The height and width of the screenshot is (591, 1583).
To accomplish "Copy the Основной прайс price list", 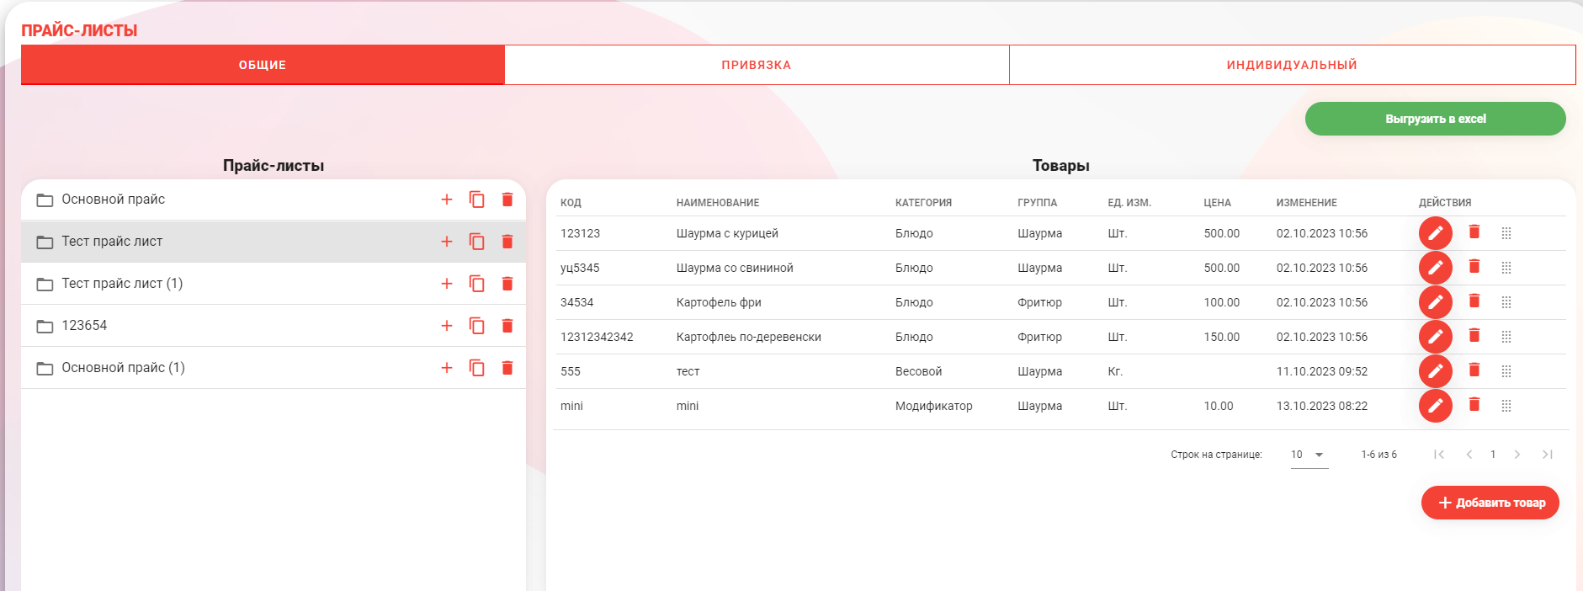I will [x=476, y=200].
